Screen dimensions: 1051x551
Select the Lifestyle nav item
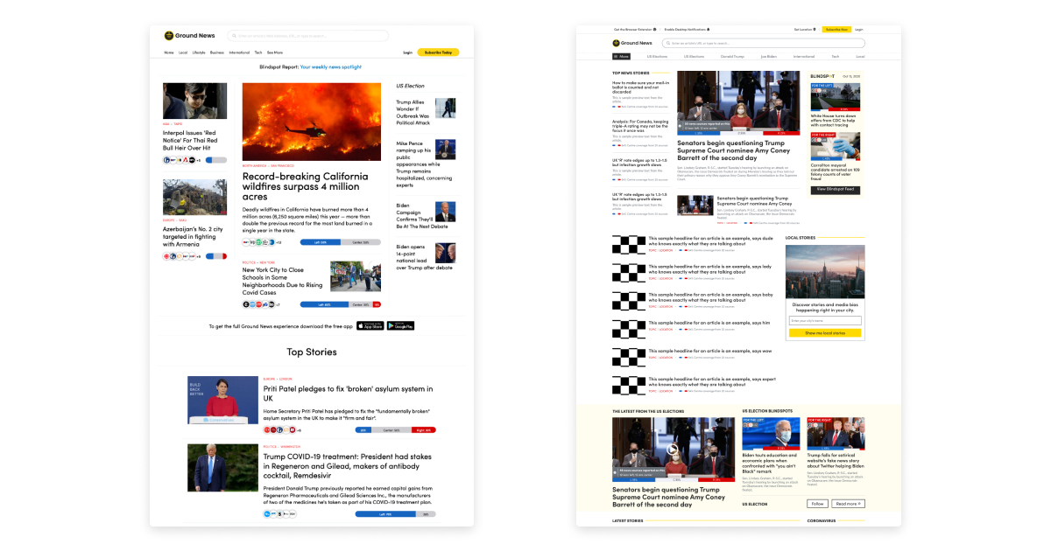click(199, 52)
